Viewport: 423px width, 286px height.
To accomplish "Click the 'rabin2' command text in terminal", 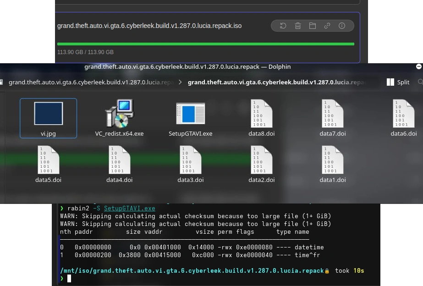I will [x=78, y=209].
